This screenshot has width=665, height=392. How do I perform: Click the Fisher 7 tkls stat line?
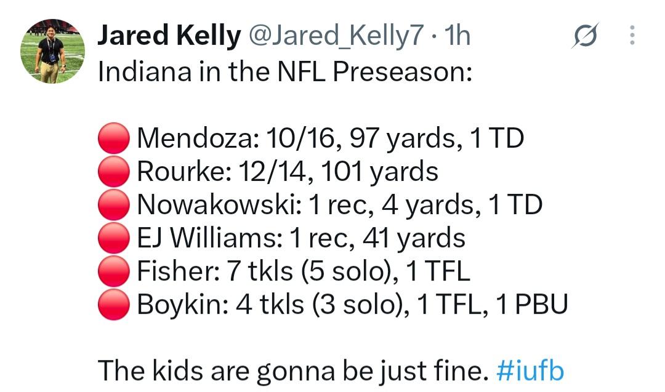pyautogui.click(x=304, y=271)
